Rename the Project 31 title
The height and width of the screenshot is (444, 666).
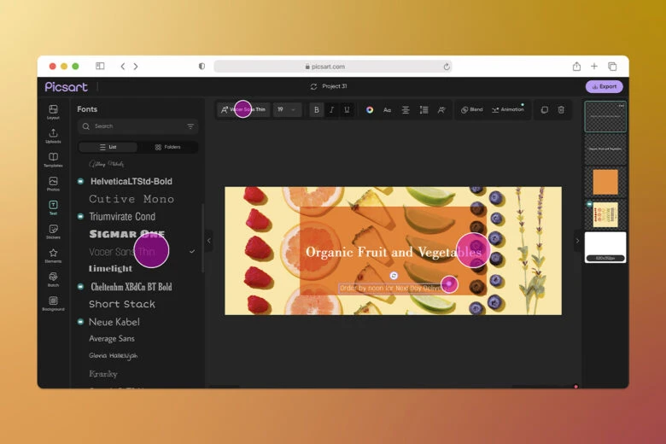click(x=334, y=86)
